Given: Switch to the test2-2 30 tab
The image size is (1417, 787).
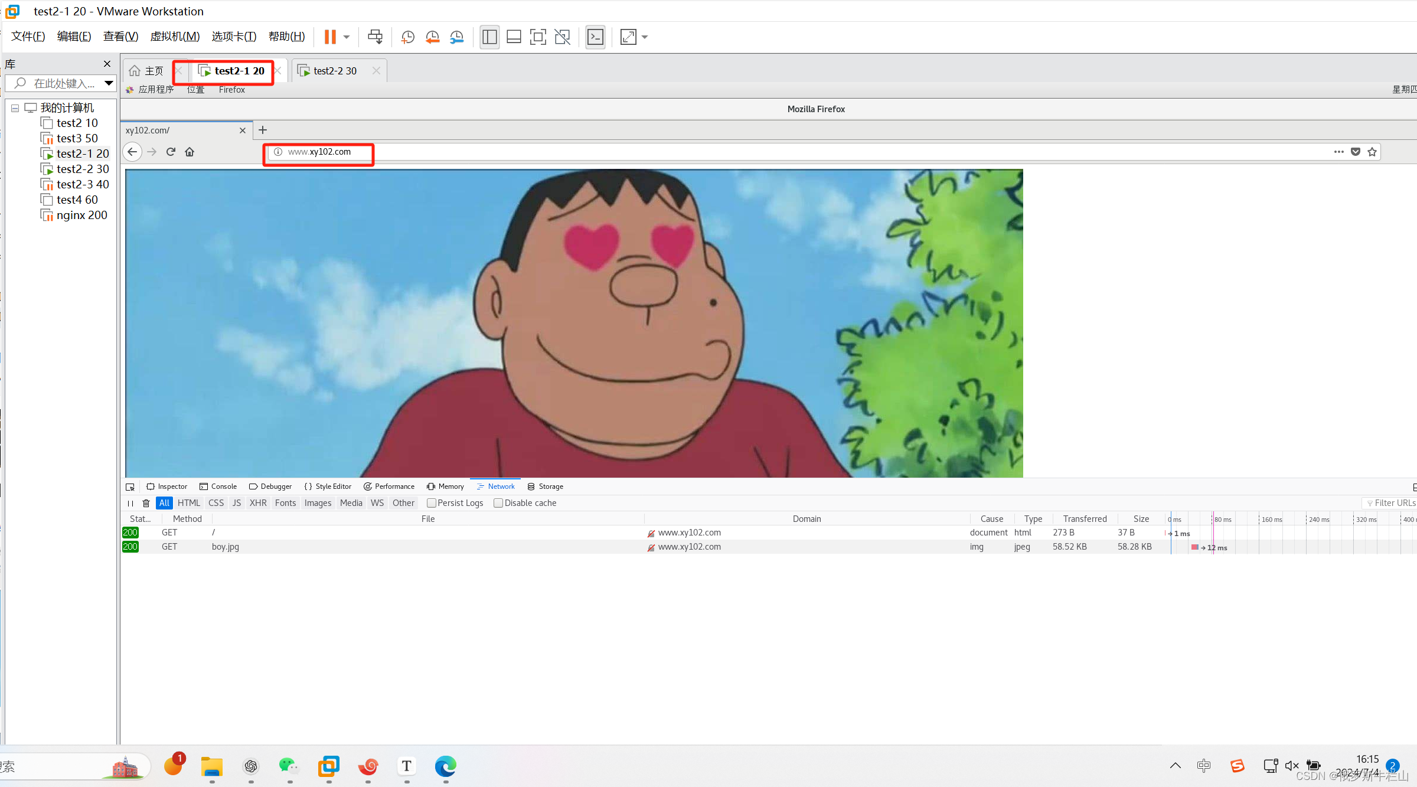Looking at the screenshot, I should pyautogui.click(x=335, y=71).
